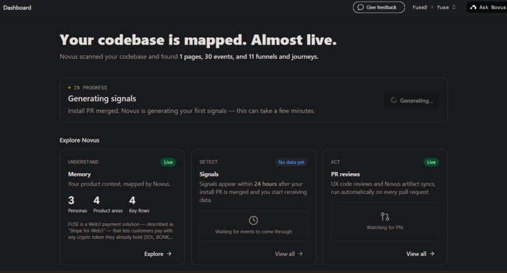
Task: Click the Give feedback button
Action: coord(379,7)
